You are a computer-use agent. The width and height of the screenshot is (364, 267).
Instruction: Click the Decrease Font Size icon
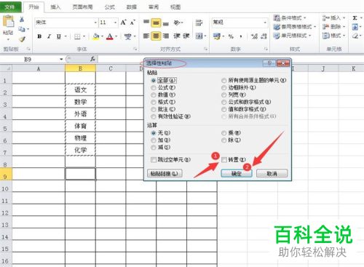pos(132,23)
